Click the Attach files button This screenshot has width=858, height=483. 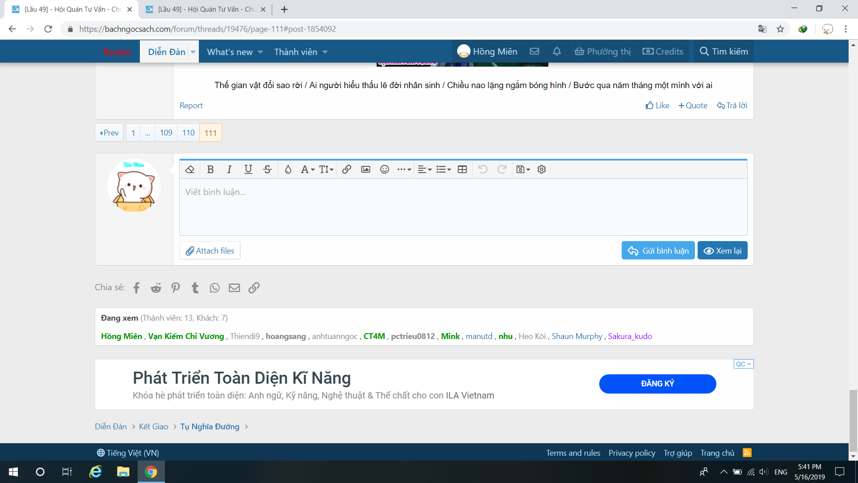210,251
